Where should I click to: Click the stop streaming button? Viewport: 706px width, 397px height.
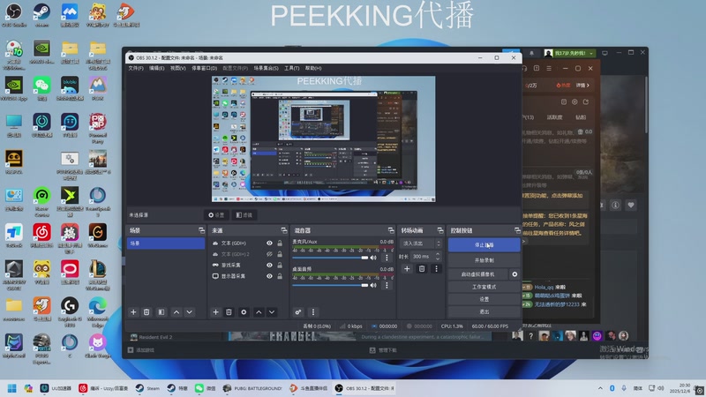484,245
